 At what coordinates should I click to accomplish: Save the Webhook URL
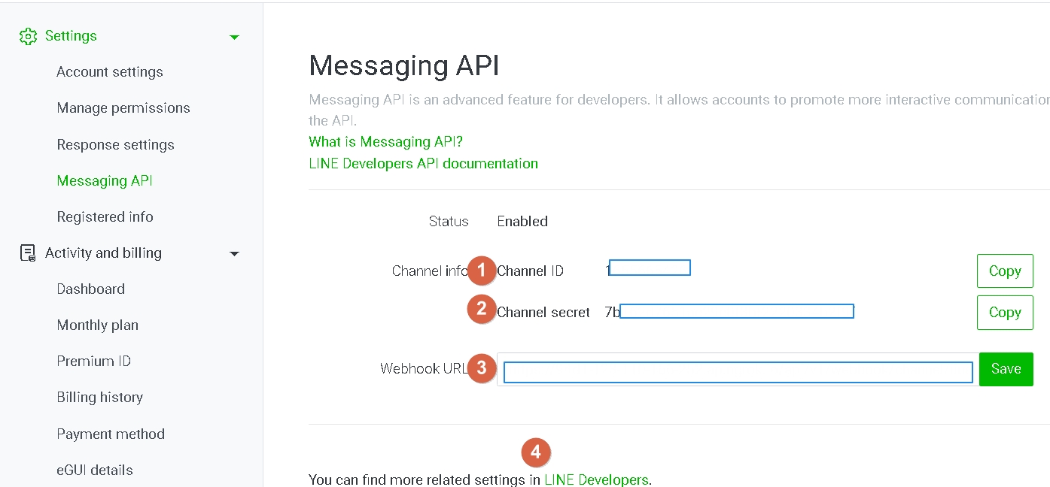[1006, 369]
